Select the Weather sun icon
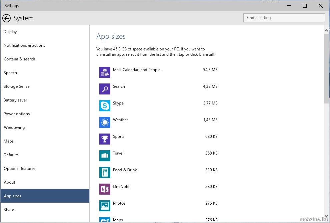This screenshot has height=223, width=330. point(105,122)
